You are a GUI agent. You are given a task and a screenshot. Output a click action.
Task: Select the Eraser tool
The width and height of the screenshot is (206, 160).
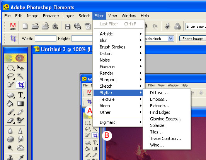(x=10, y=120)
